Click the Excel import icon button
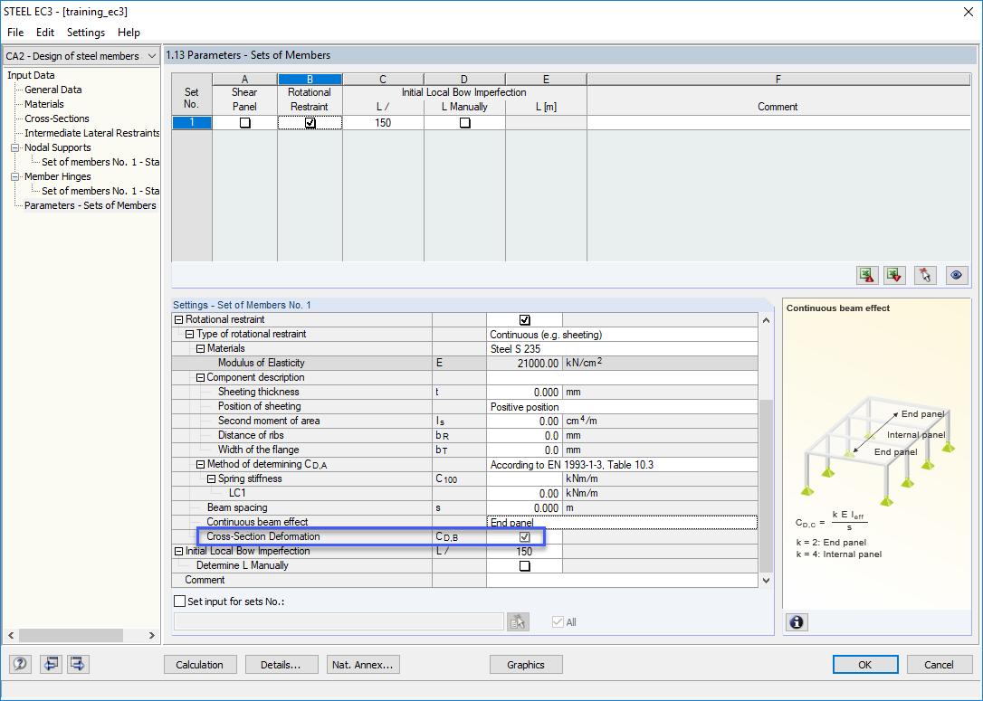The width and height of the screenshot is (983, 701). 895,276
